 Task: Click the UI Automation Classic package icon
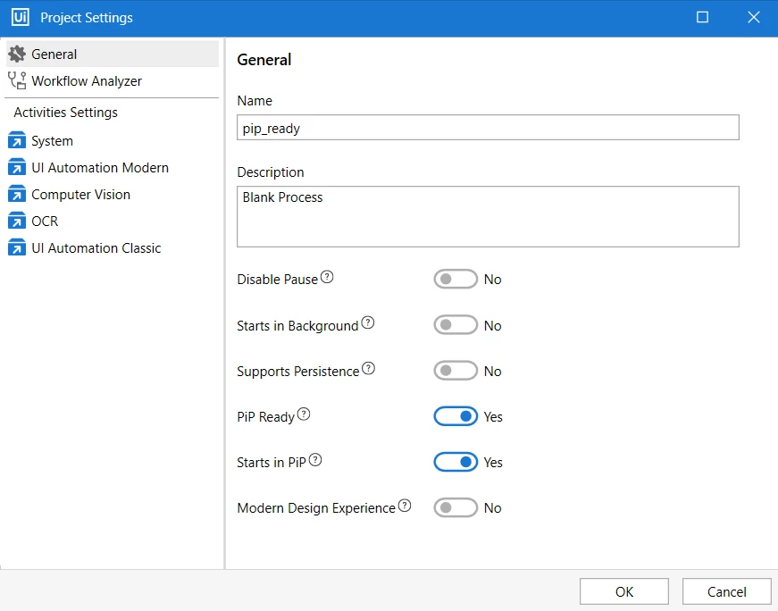coord(17,247)
